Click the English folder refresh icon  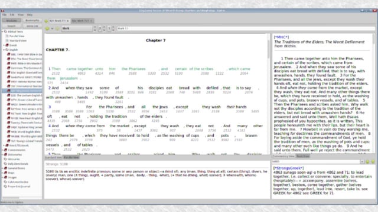(x=7, y=49)
